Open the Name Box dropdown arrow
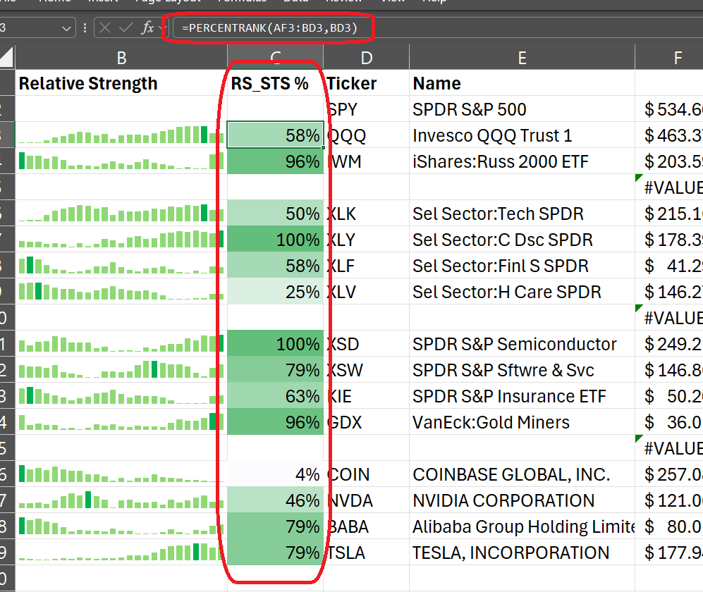Screen dimensions: 703x592 click(x=66, y=28)
